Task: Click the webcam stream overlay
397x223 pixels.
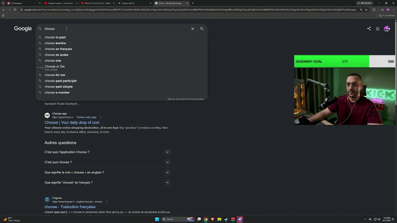Action: coord(345,96)
